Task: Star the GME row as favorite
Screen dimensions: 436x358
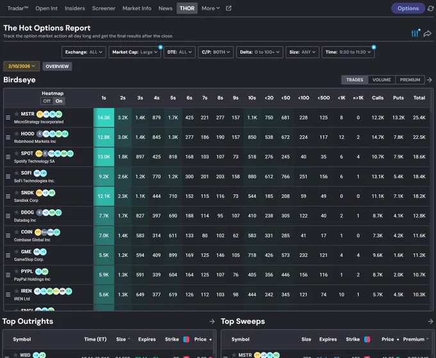Action: click(x=17, y=251)
